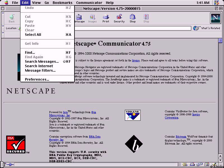
Task: Click the VISIGENIC logo image
Action: click(132, 115)
